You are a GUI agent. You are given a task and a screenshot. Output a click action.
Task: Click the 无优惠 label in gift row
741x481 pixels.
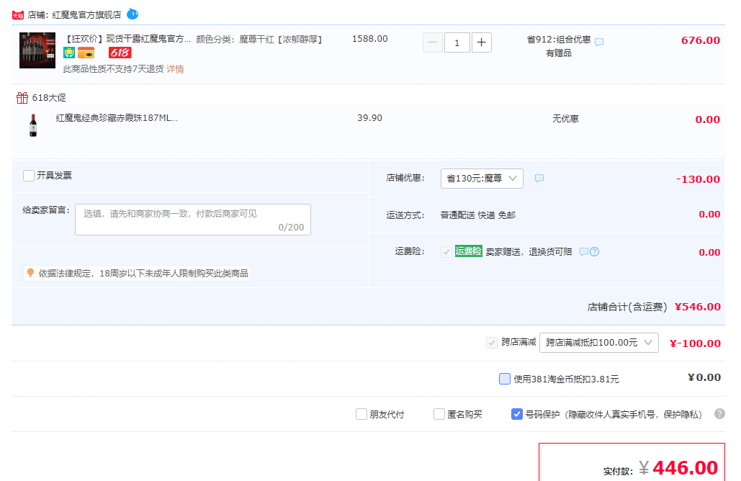pyautogui.click(x=566, y=119)
